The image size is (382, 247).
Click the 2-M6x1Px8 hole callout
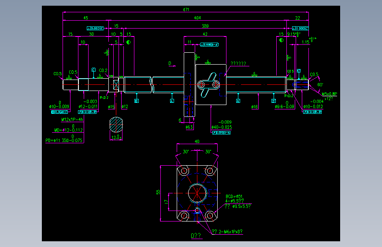(x=227, y=232)
